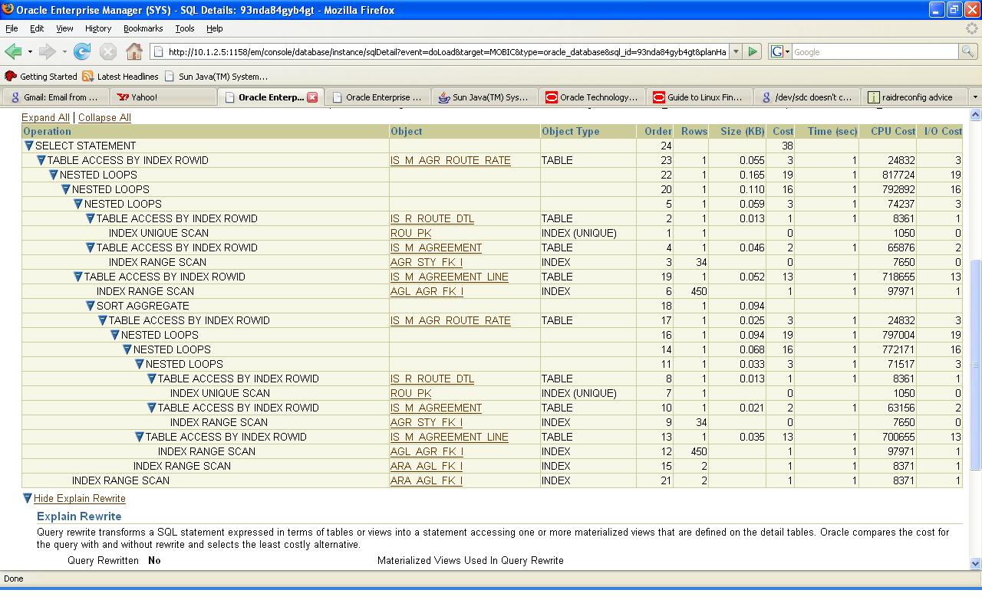Image resolution: width=982 pixels, height=613 pixels.
Task: Switch to the Guide to Linux tab
Action: click(x=701, y=97)
